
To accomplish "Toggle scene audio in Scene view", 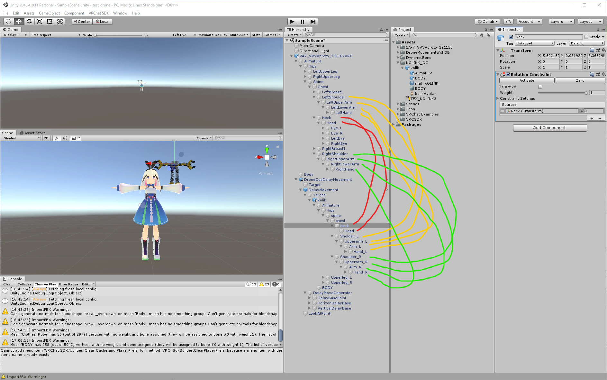I will click(x=65, y=138).
